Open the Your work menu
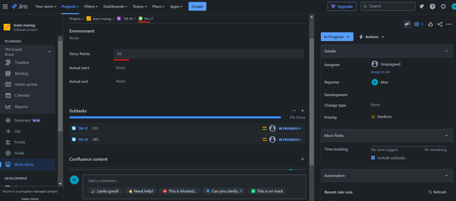 point(46,6)
